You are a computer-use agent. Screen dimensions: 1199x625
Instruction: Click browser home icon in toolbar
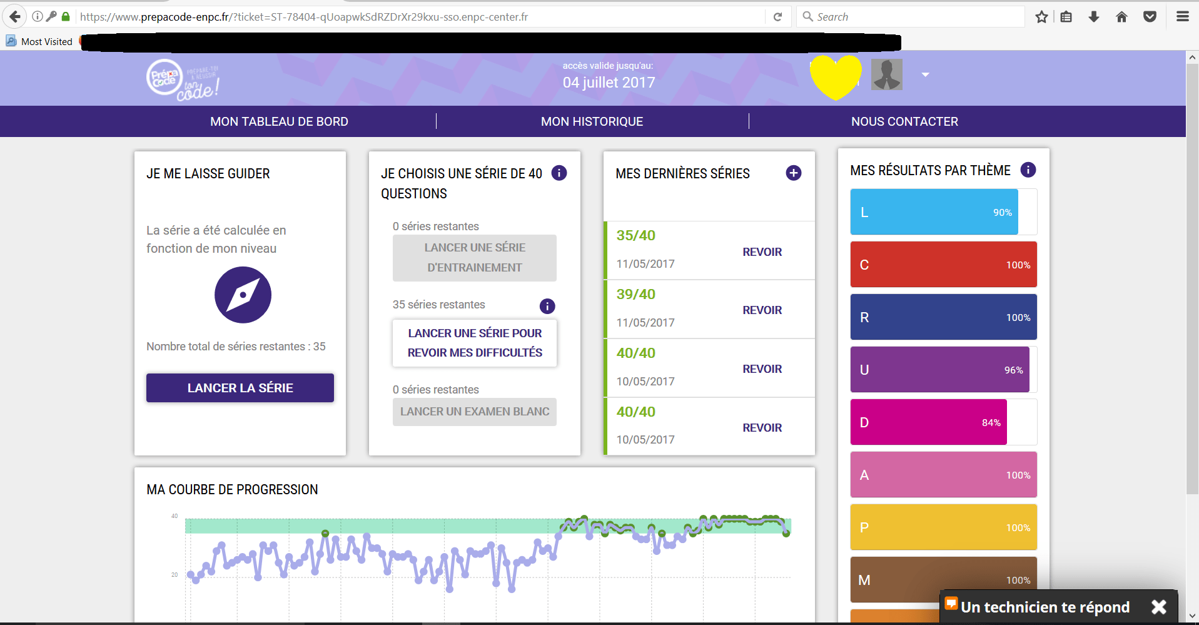pyautogui.click(x=1121, y=17)
